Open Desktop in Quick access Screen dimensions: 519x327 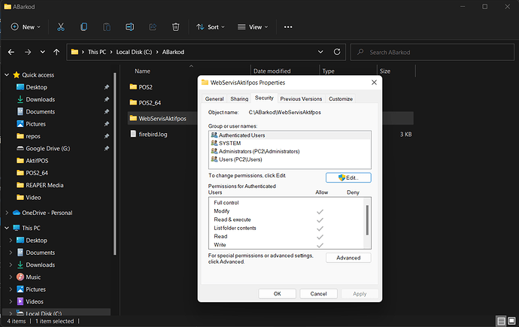[x=36, y=87]
